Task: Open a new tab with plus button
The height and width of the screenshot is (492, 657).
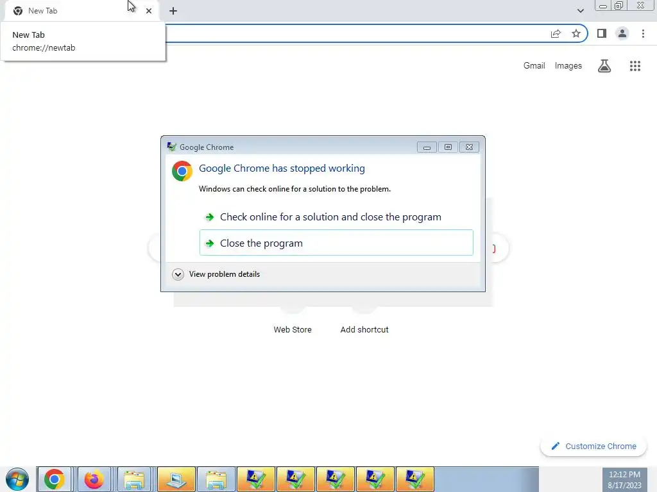Action: tap(173, 11)
